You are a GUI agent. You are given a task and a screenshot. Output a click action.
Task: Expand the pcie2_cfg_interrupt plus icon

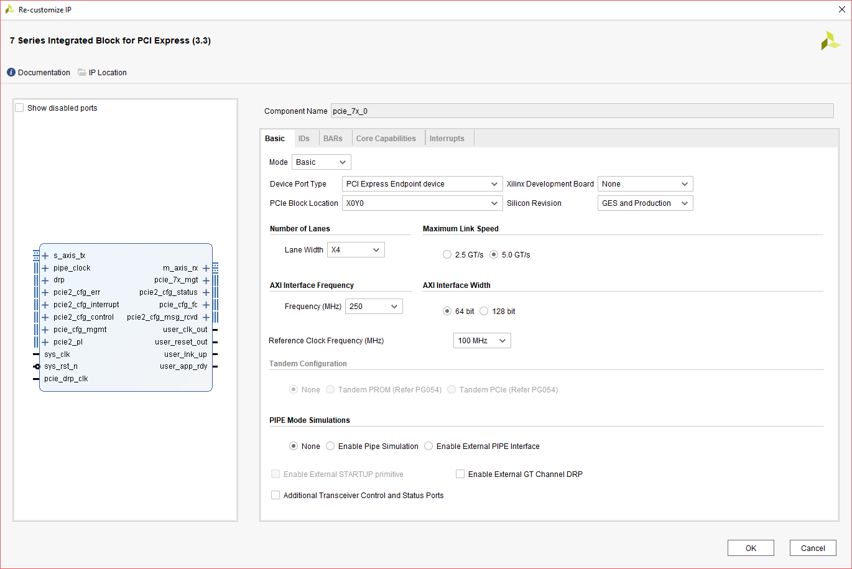[45, 305]
